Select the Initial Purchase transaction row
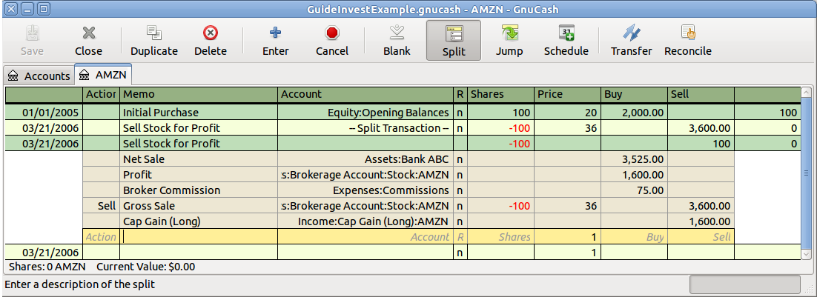Image resolution: width=817 pixels, height=297 pixels. 200,113
